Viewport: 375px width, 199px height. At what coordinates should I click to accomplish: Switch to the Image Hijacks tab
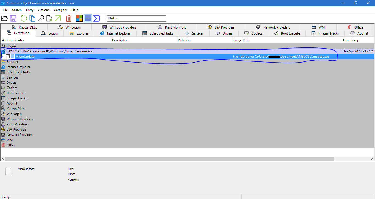[x=325, y=33]
